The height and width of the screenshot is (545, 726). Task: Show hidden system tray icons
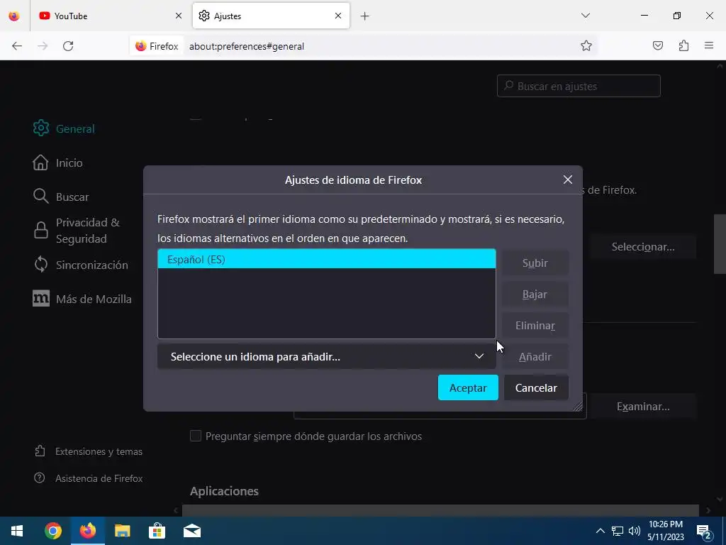coord(600,531)
